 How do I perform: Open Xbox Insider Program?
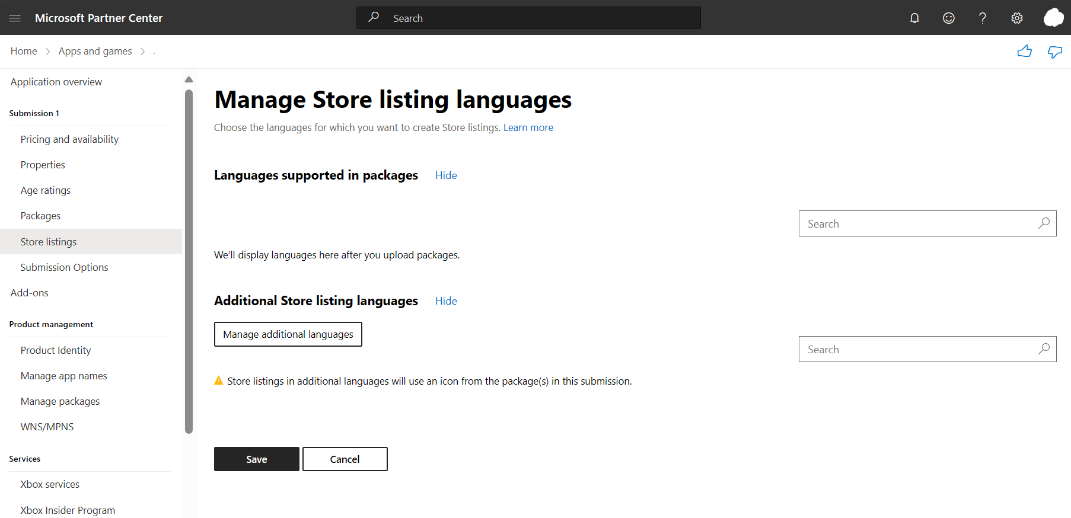coord(68,510)
